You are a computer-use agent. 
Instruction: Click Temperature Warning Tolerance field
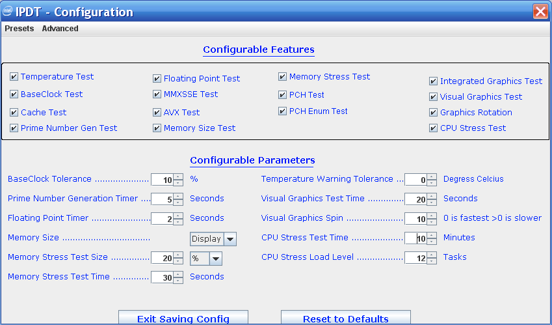tap(416, 180)
